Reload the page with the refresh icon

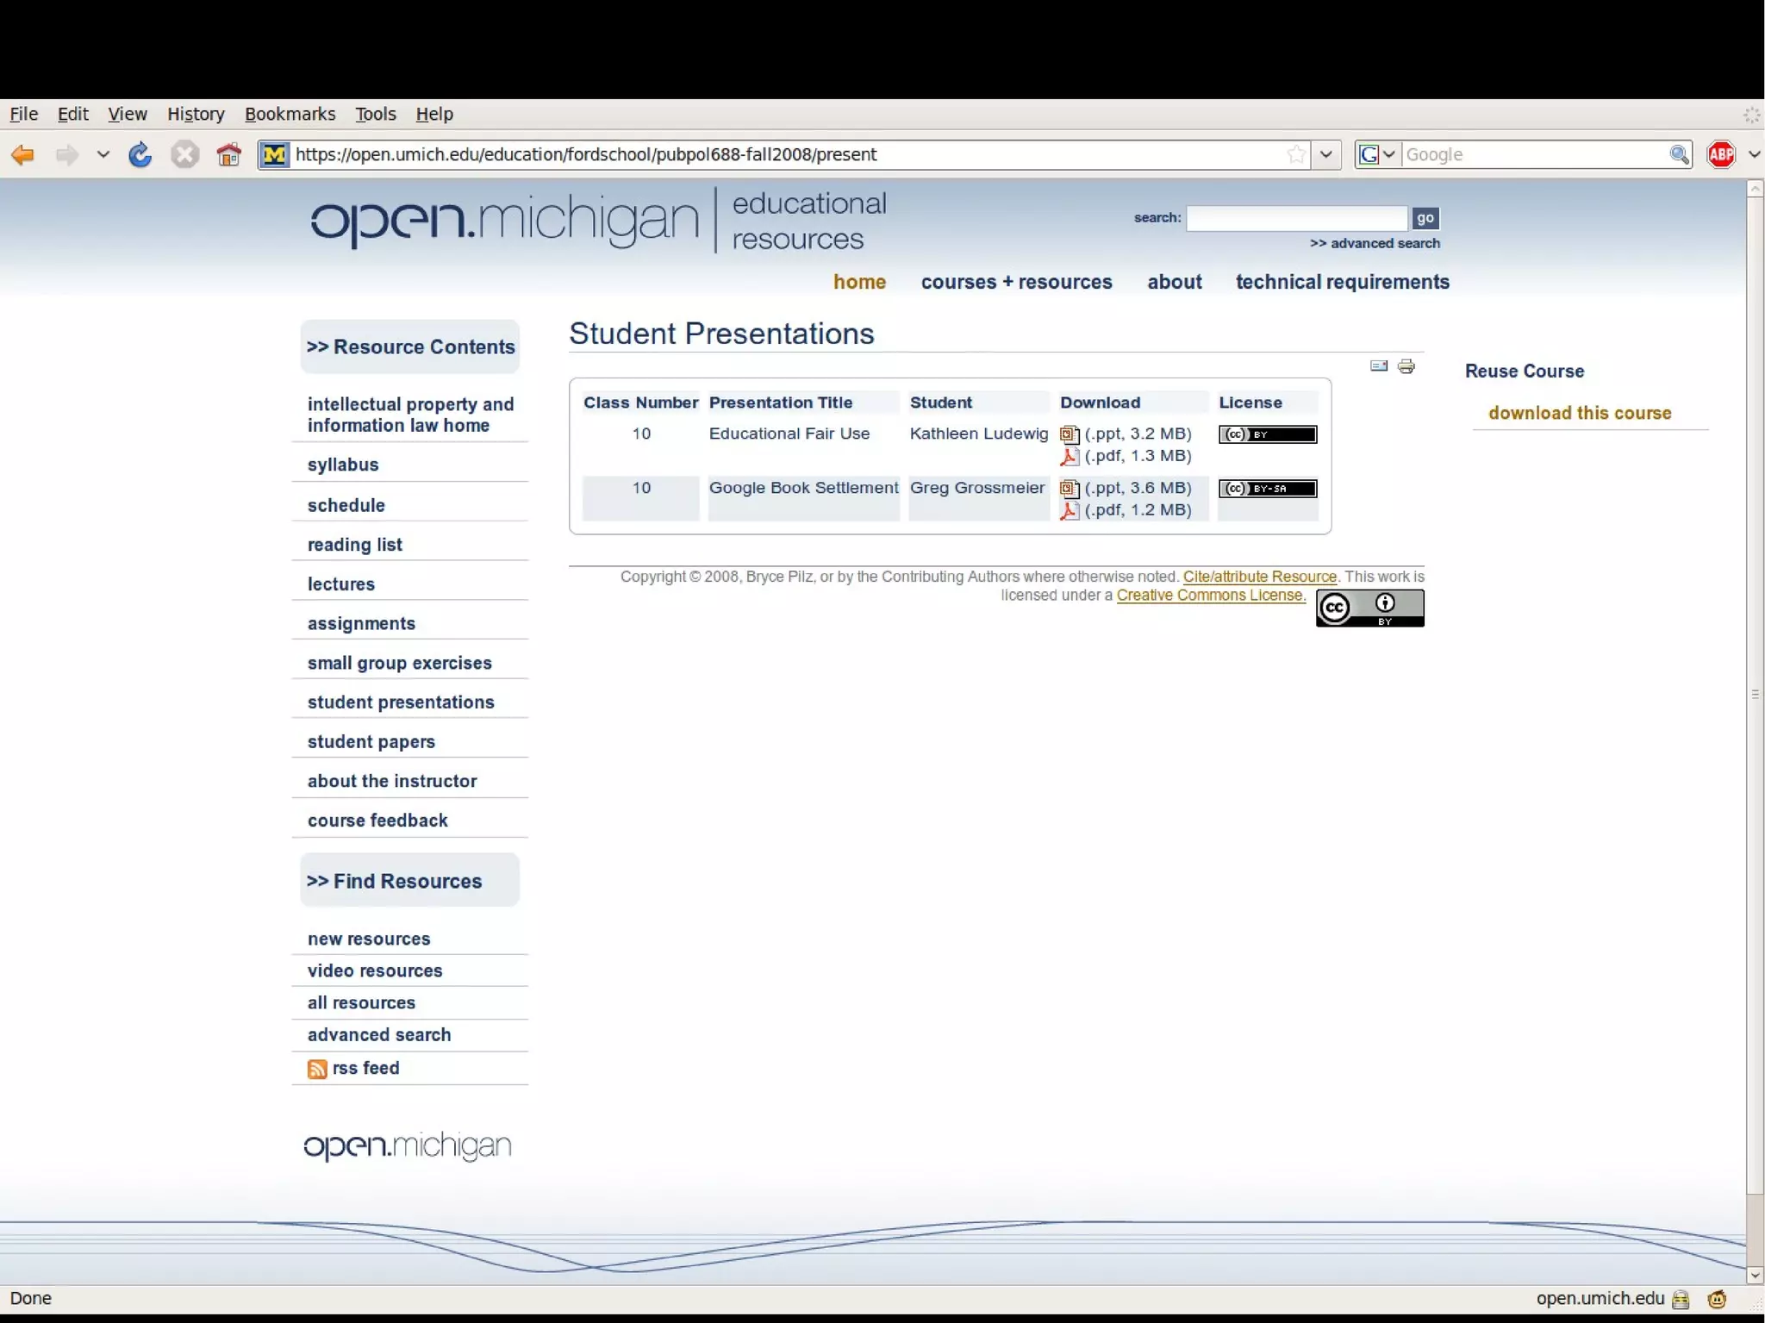coord(140,155)
